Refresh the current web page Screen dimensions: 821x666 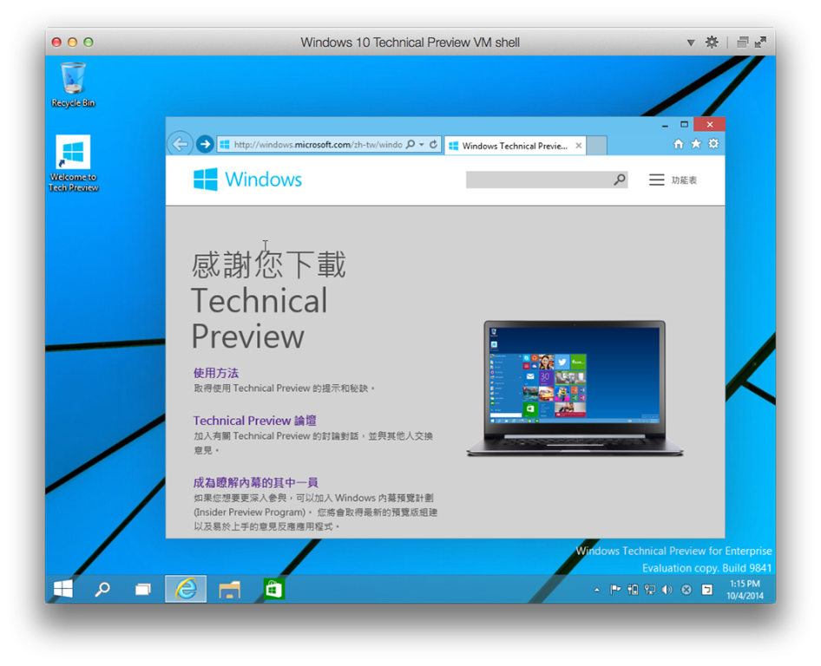[434, 145]
